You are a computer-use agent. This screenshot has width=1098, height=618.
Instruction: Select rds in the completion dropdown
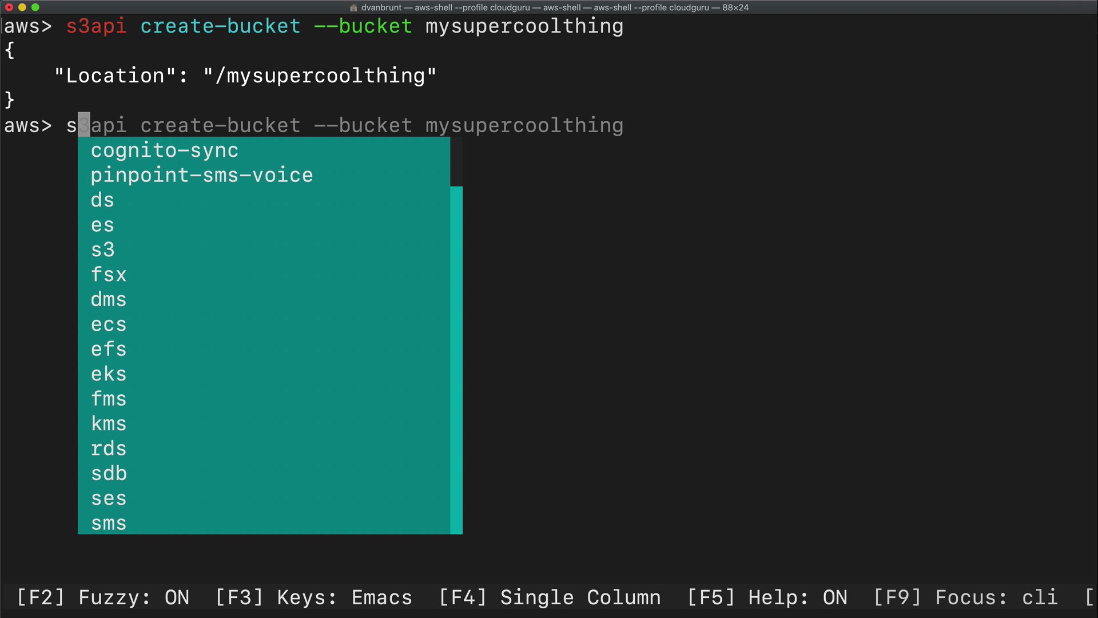coord(109,449)
